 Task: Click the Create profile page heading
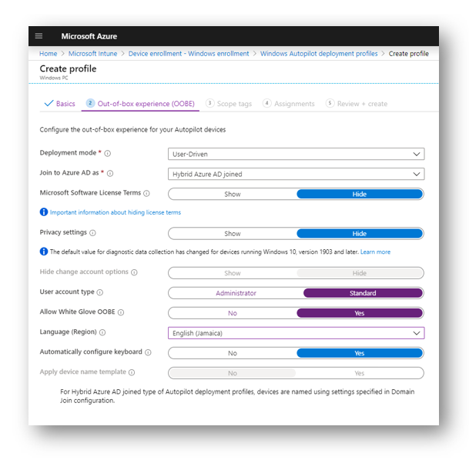point(68,68)
